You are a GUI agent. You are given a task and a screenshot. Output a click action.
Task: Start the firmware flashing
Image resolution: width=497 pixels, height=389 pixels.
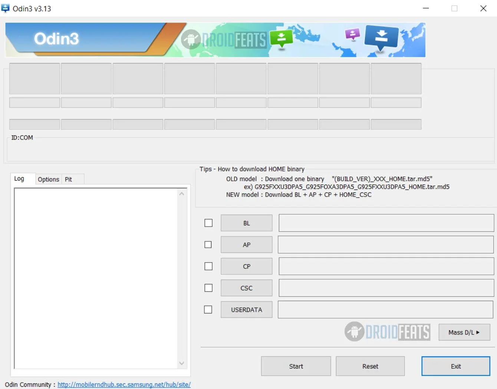click(296, 366)
